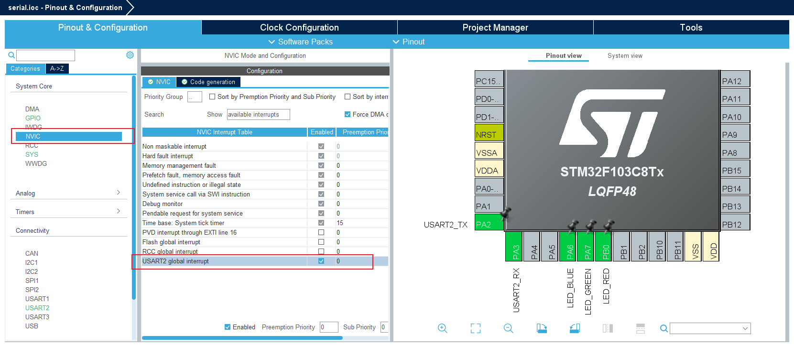Zoom out of the chip pinout

(508, 328)
